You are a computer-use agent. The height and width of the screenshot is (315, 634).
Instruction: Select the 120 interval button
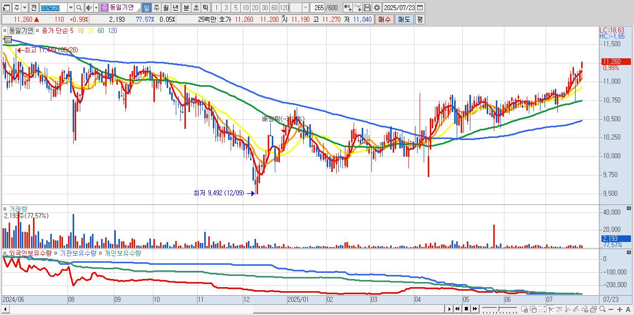click(284, 8)
